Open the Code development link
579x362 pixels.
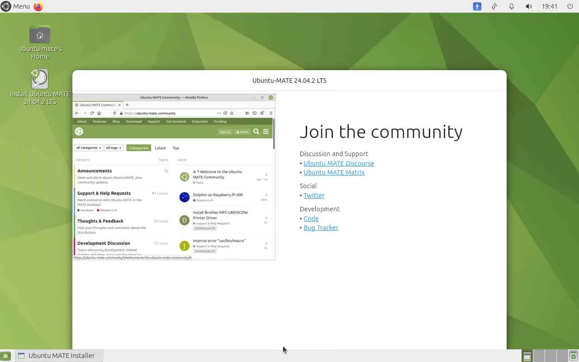tap(311, 219)
